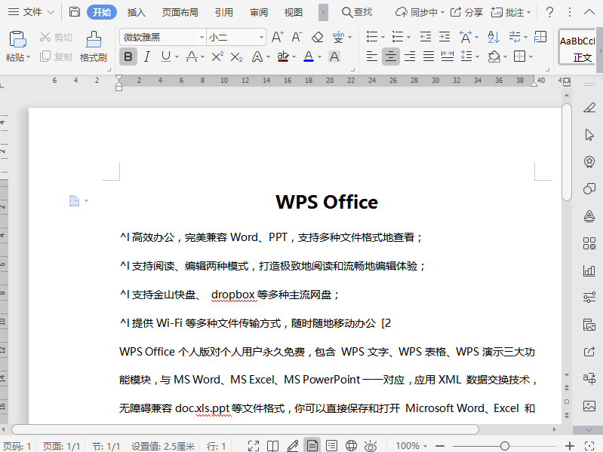Click the WPS Office document title heading

click(326, 202)
